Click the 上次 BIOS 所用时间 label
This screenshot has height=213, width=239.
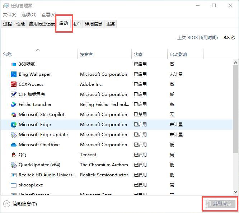coord(198,37)
